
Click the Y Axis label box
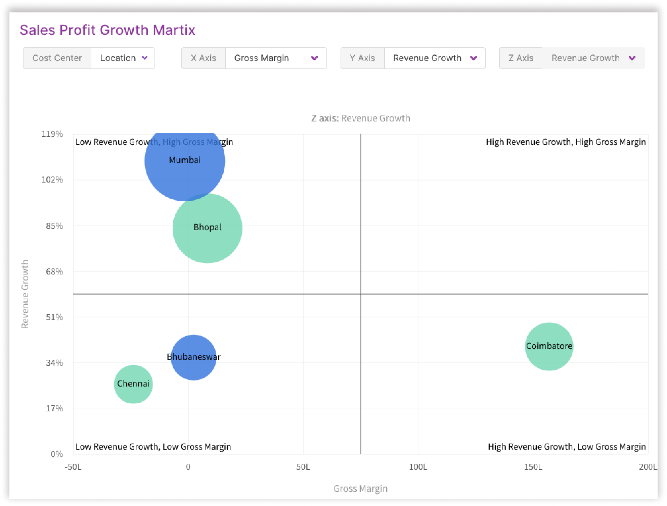coord(362,58)
